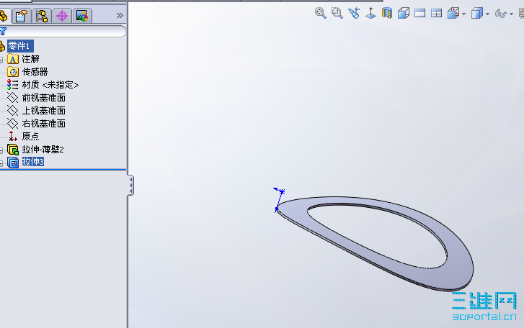The image size is (524, 328).
Task: Click the origin icon beside 原点
Action: pos(13,137)
